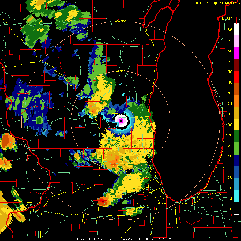Click the 62 value on the scale
Viewport: 241px width, 241px height.
click(x=230, y=40)
